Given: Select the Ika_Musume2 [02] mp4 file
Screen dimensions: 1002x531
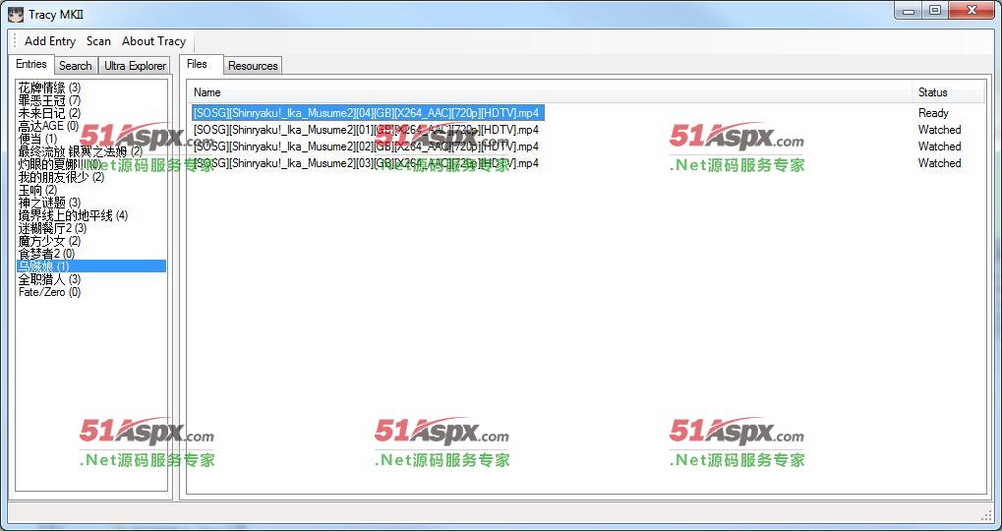Looking at the screenshot, I should pyautogui.click(x=366, y=147).
